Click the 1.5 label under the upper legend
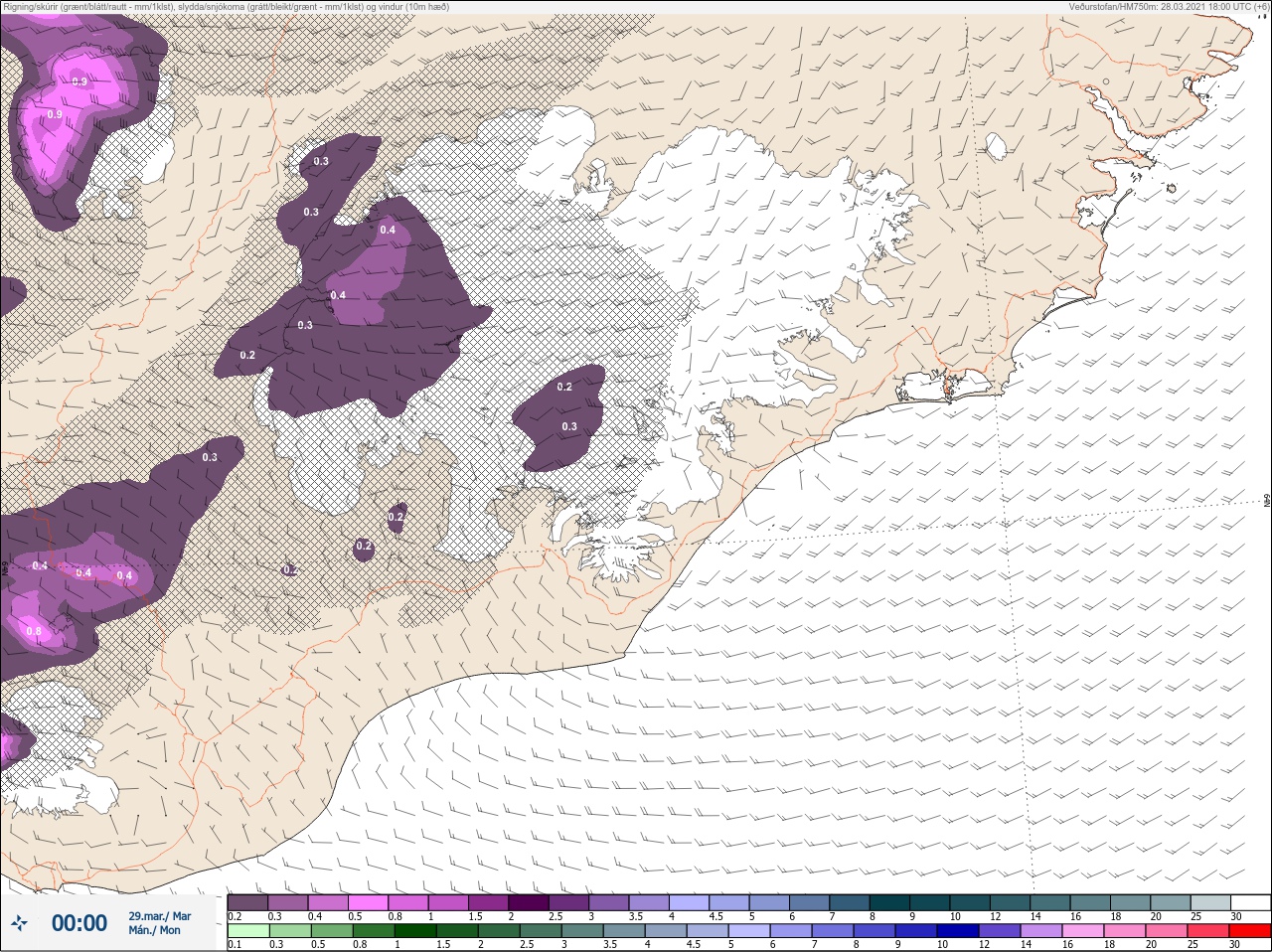 tap(476, 916)
